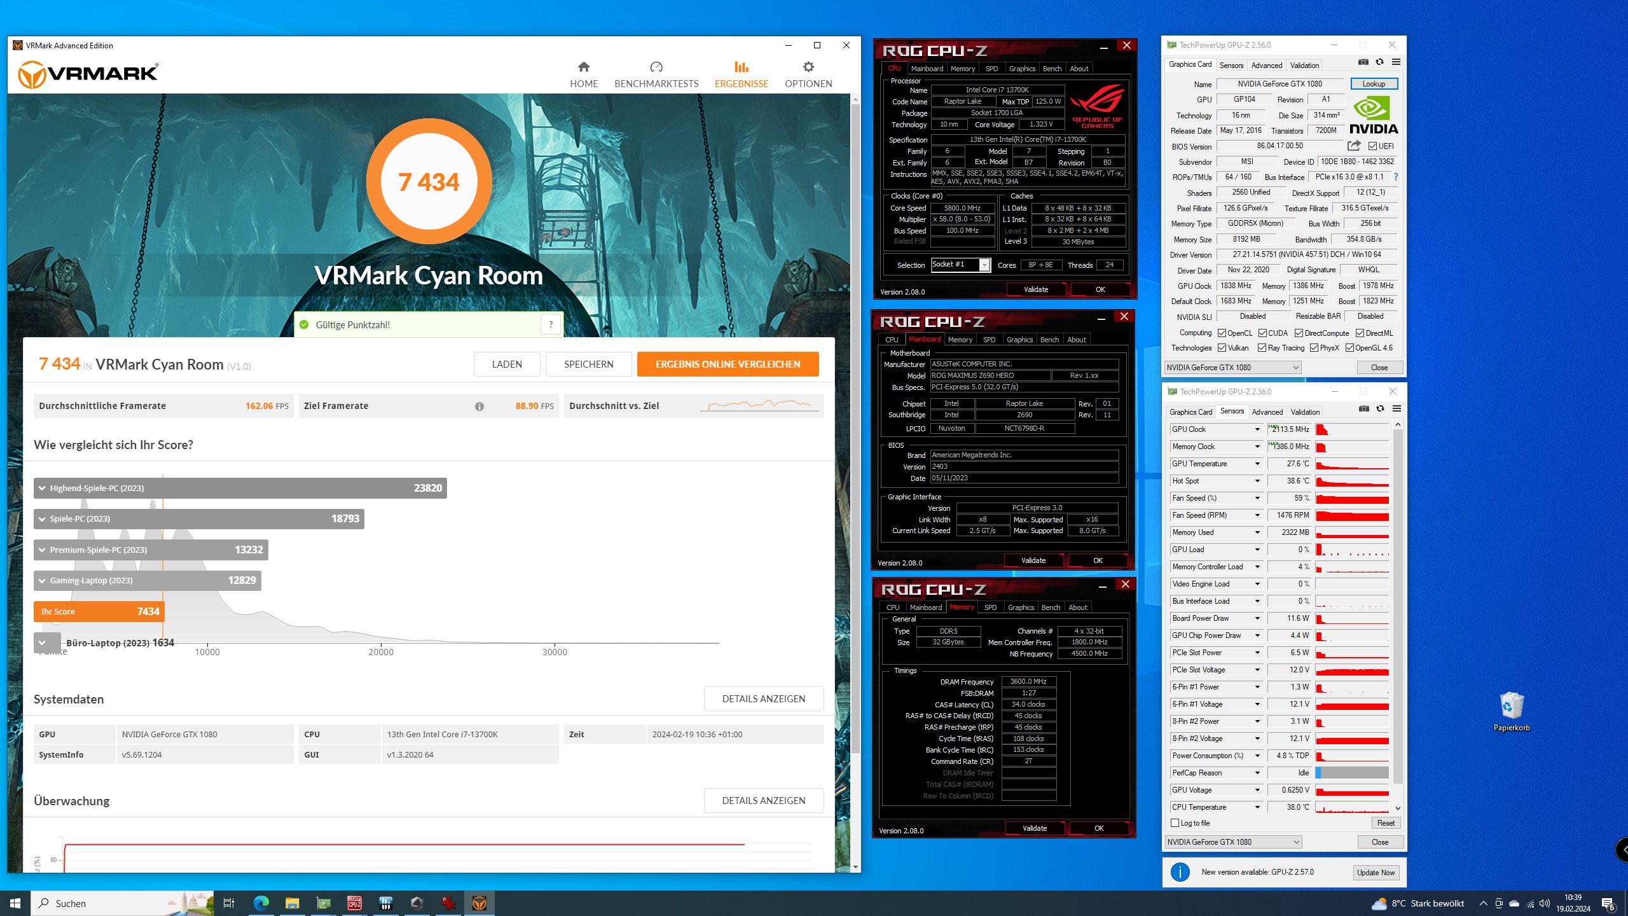Viewport: 1628px width, 916px height.
Task: Expand the Büro-Laptop (2023) chevron
Action: click(x=41, y=642)
